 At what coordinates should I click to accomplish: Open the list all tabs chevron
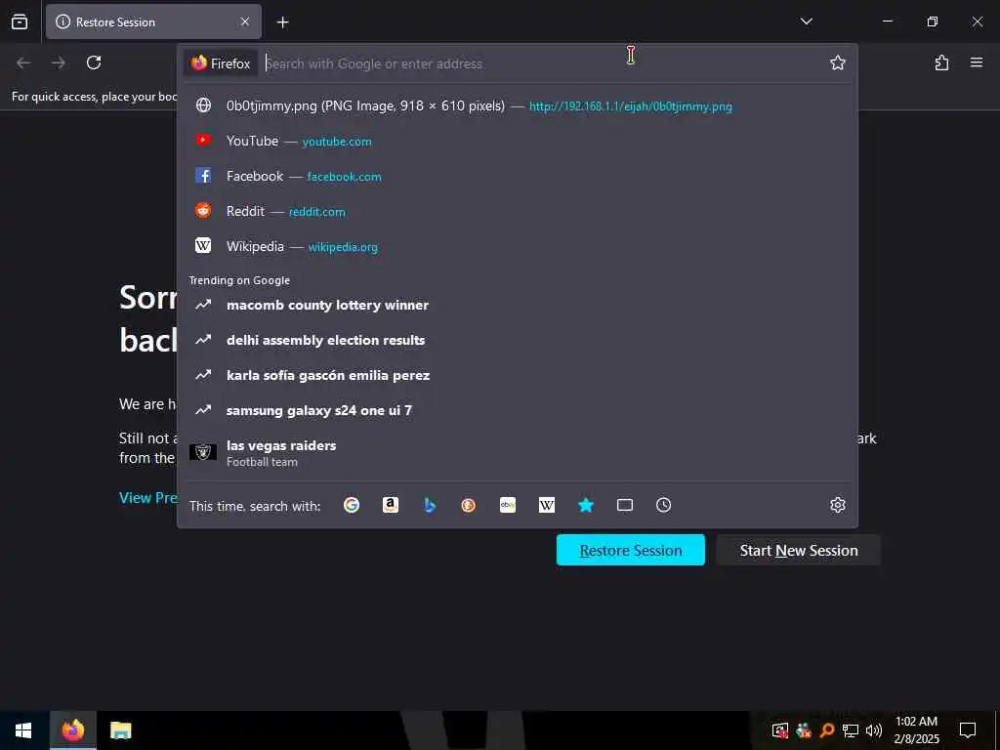806,21
